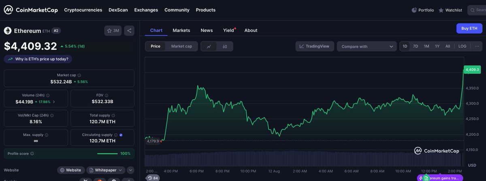Image resolution: width=486 pixels, height=181 pixels.
Task: Click the Search input field
Action: point(477,10)
